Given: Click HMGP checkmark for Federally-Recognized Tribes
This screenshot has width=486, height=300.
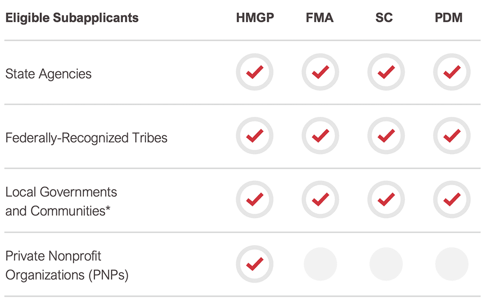Looking at the screenshot, I should [255, 136].
